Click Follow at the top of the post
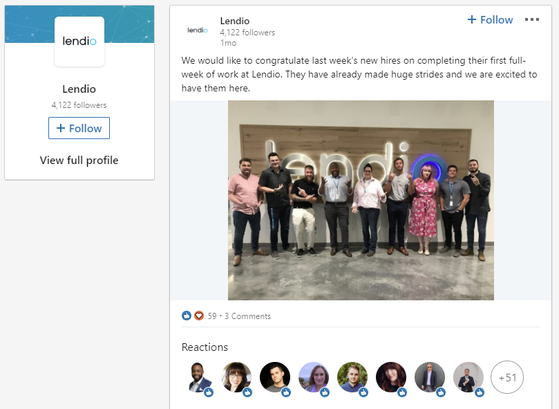Screen dimensions: 559x409 pyautogui.click(x=490, y=19)
